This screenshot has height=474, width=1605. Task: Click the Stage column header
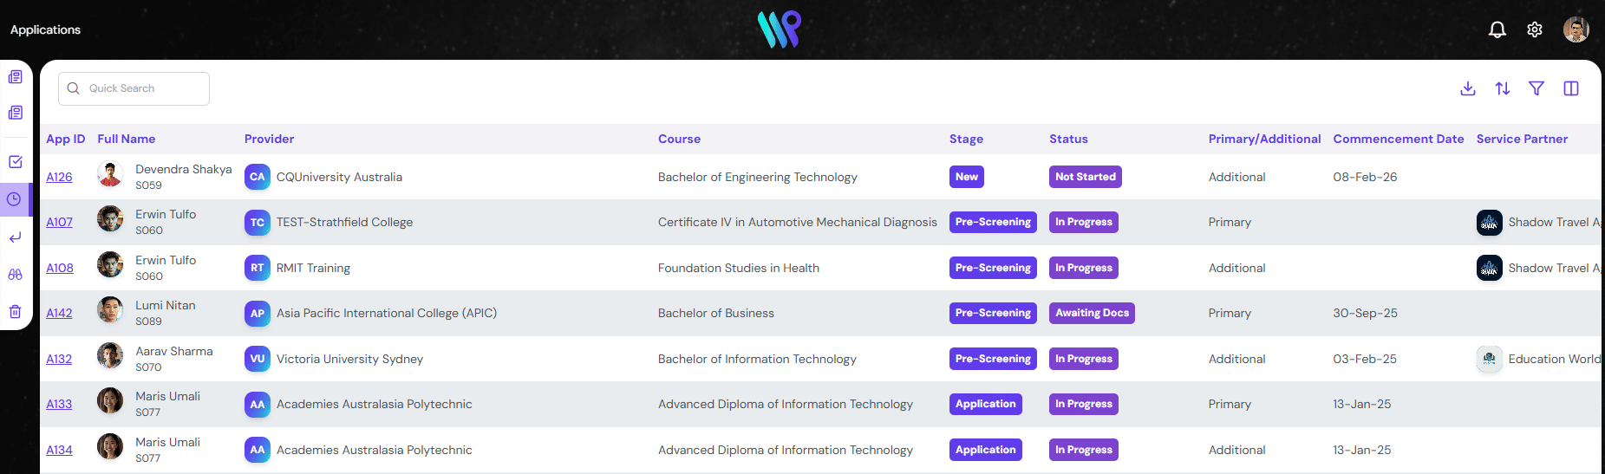(x=966, y=139)
